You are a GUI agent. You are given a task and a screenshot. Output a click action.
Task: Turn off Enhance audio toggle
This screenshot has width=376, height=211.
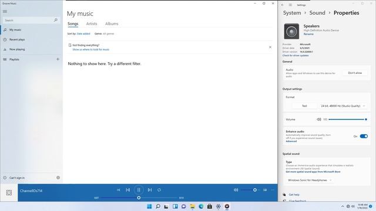[364, 136]
